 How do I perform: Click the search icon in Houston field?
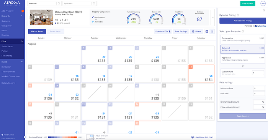click(x=59, y=3)
